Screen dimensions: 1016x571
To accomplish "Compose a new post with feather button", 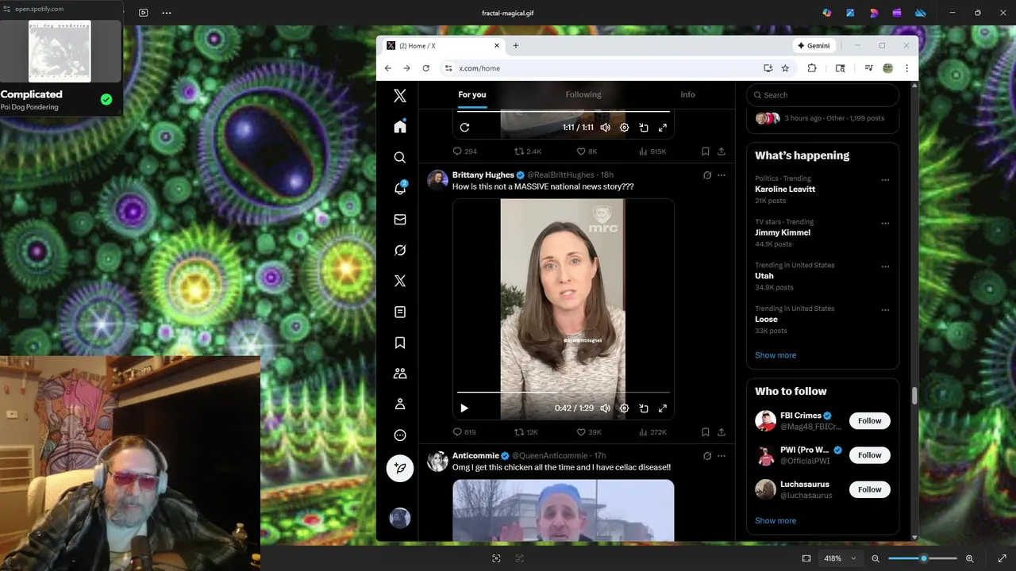I will [x=400, y=469].
